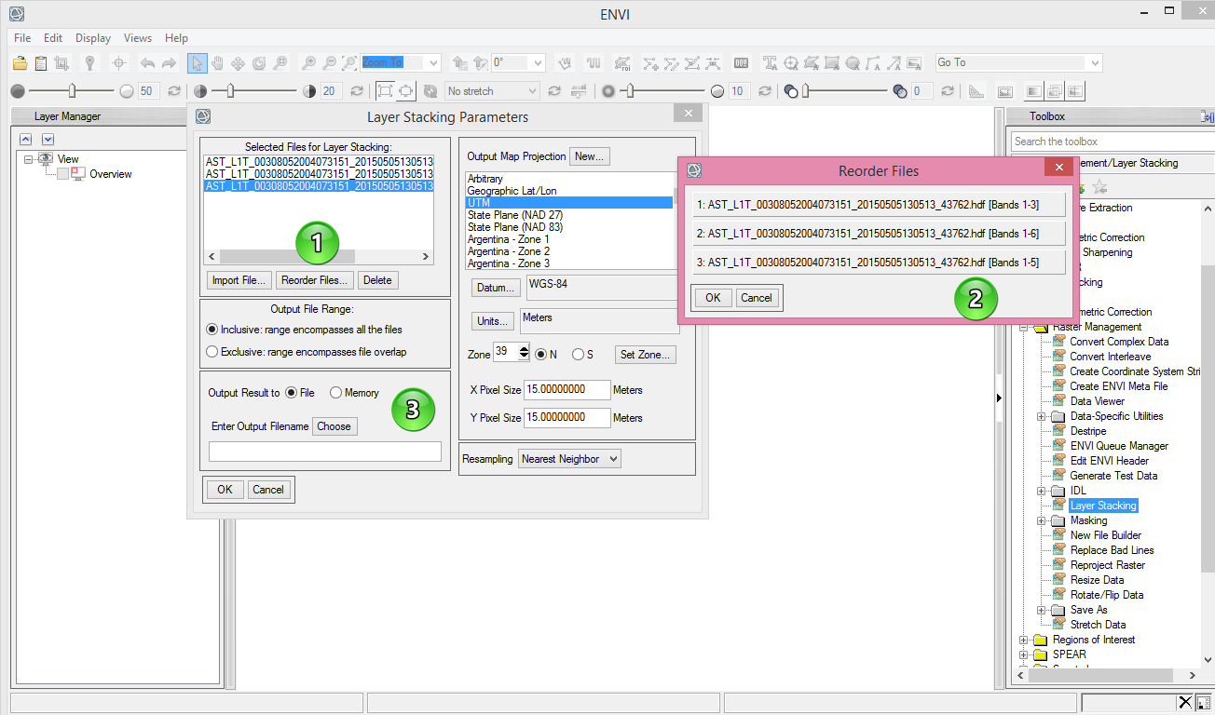Activate the Fly four-arrow tool
Screen dimensions: 1215x715
pos(238,62)
